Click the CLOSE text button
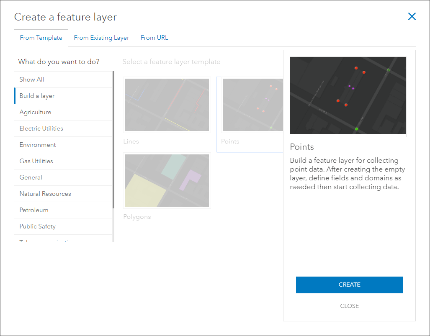The height and width of the screenshot is (336, 430). point(349,306)
